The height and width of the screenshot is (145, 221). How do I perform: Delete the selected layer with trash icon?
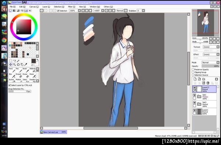pos(208,83)
